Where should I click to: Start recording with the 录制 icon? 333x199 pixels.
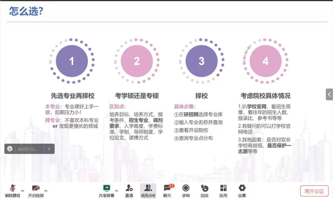(186, 189)
